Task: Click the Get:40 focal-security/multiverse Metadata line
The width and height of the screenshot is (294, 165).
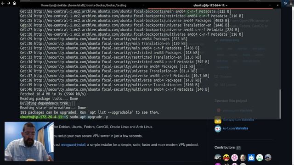Action: [x=115, y=89]
